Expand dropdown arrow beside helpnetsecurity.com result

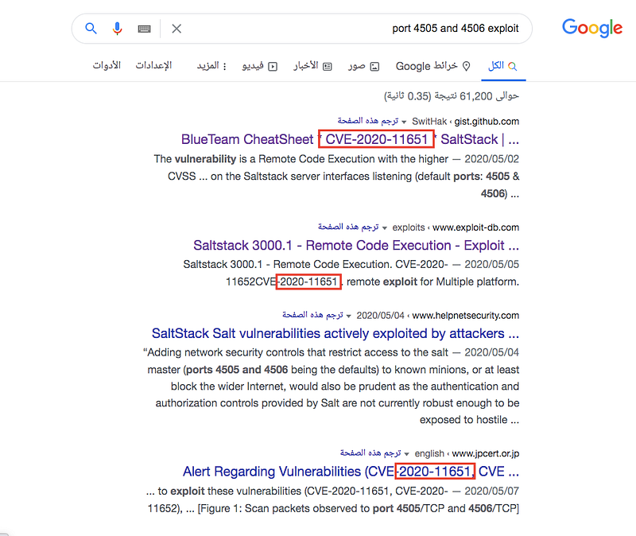[348, 316]
